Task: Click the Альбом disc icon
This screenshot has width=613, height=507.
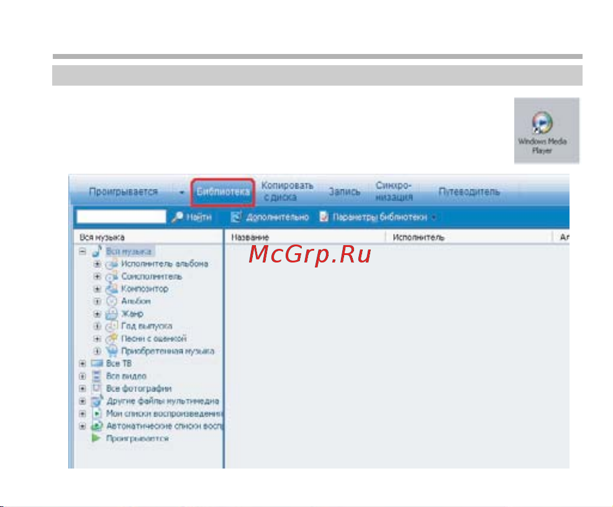Action: coord(112,301)
